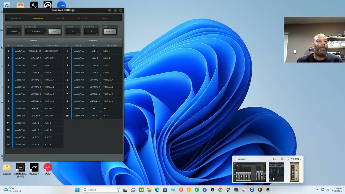Launch Microsoft Edge from the taskbar
345x194 pixels.
click(x=157, y=190)
